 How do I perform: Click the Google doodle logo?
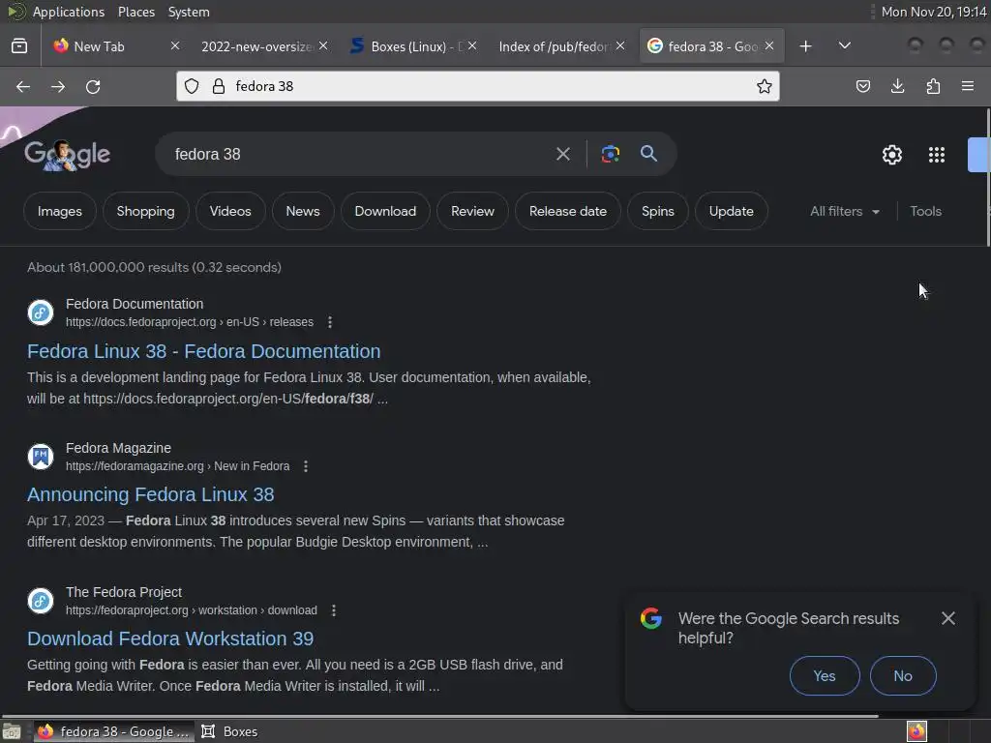pos(67,155)
